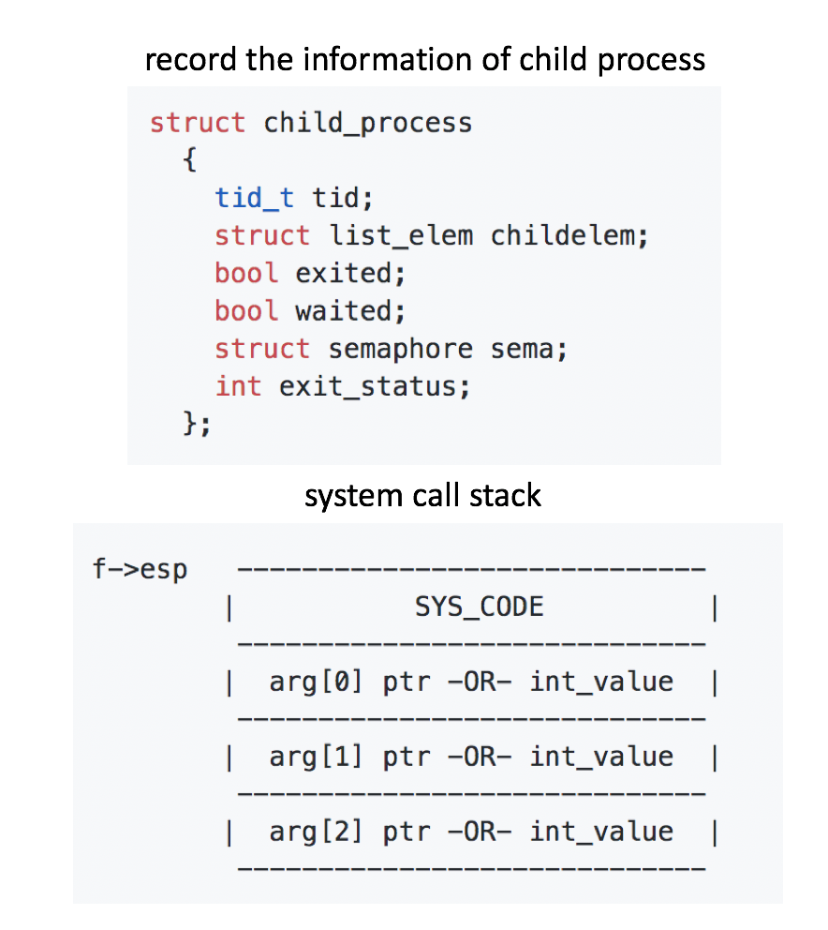
Task: Click the 'arg[0]' stack row
Action: point(471,682)
